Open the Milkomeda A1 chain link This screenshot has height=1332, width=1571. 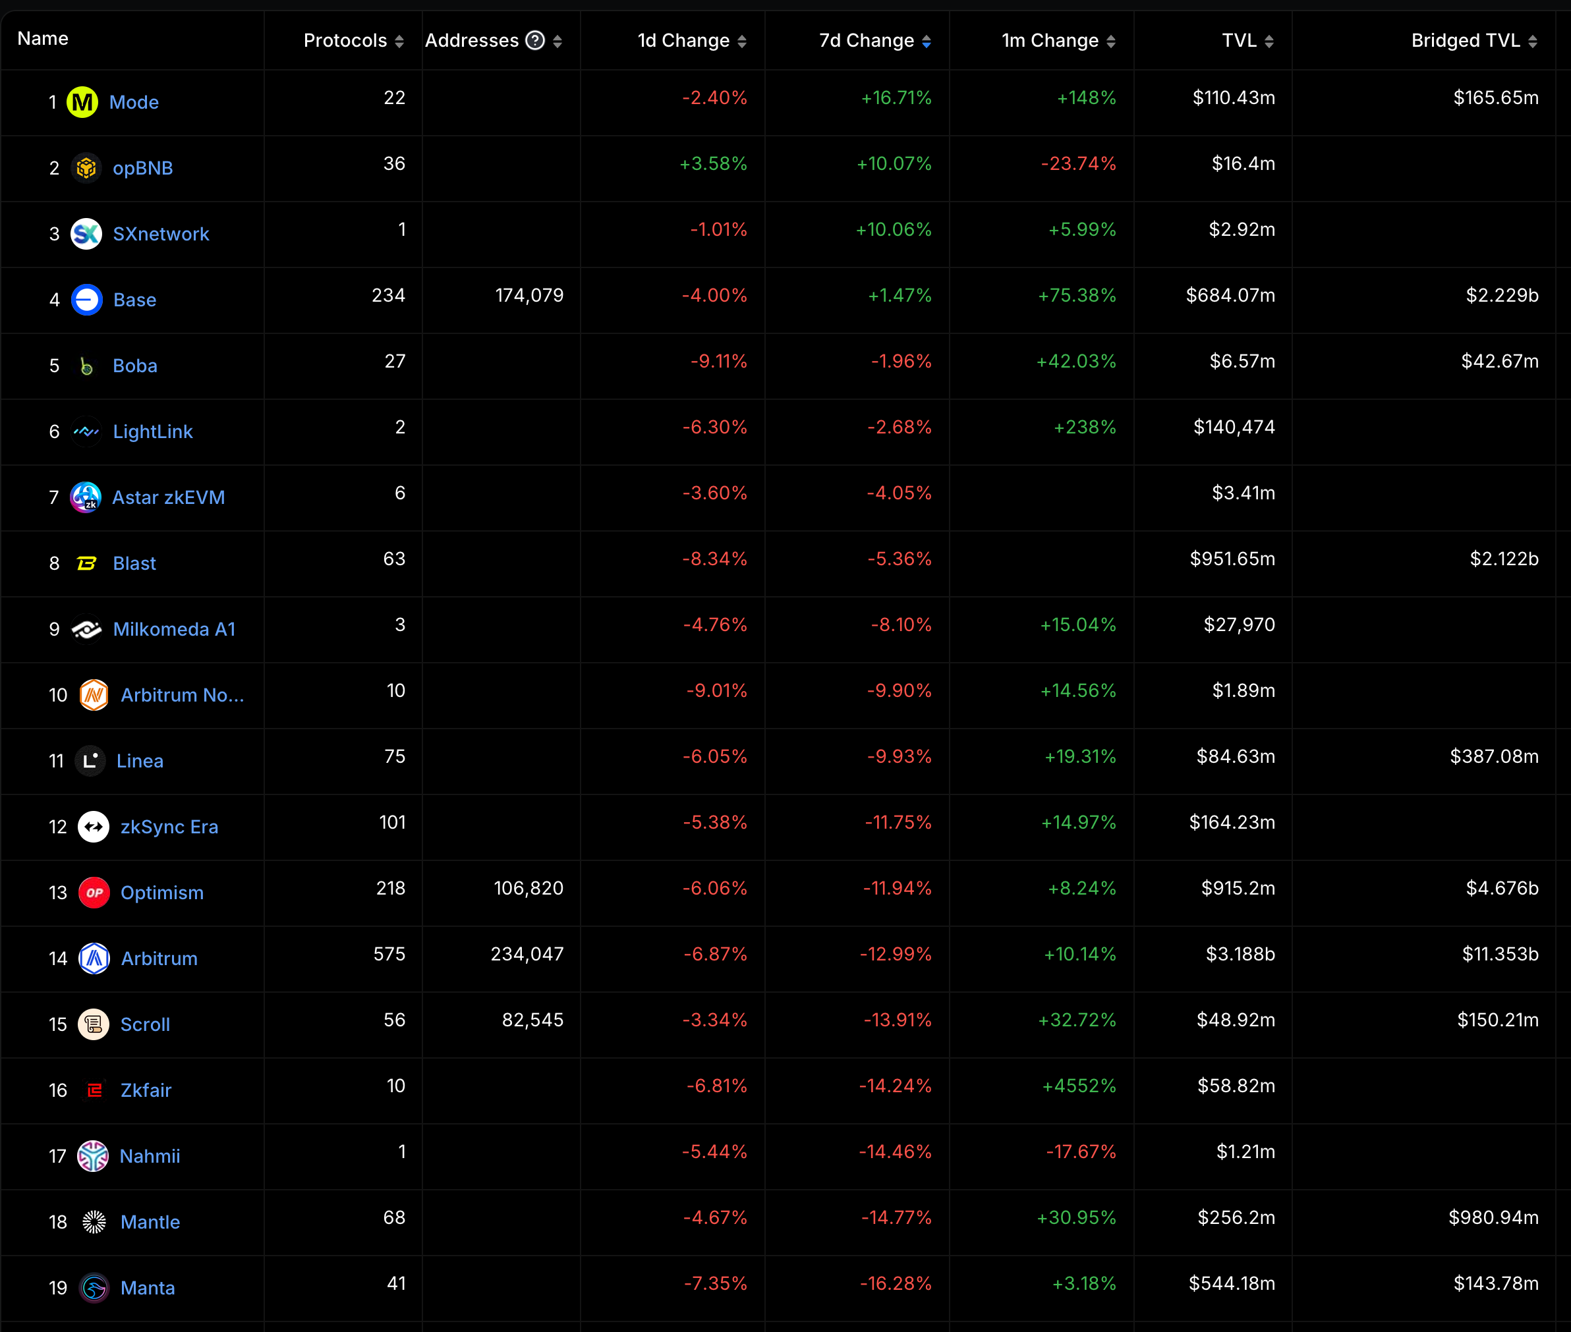[175, 629]
